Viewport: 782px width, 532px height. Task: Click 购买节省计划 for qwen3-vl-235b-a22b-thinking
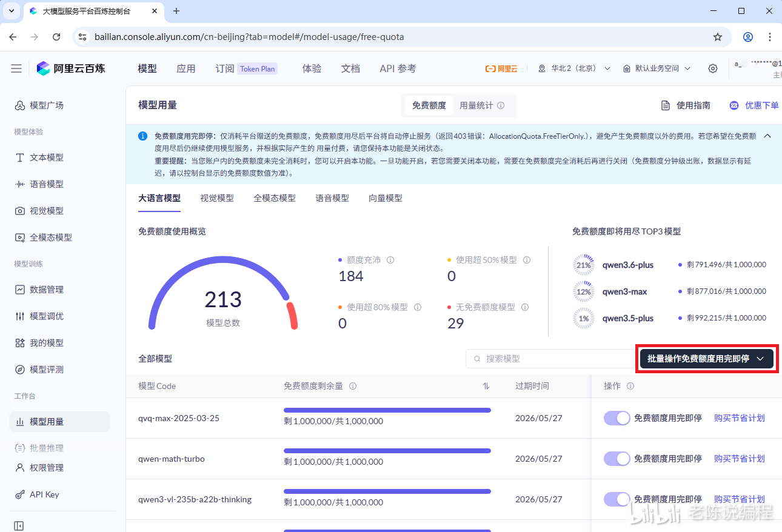[x=740, y=499]
